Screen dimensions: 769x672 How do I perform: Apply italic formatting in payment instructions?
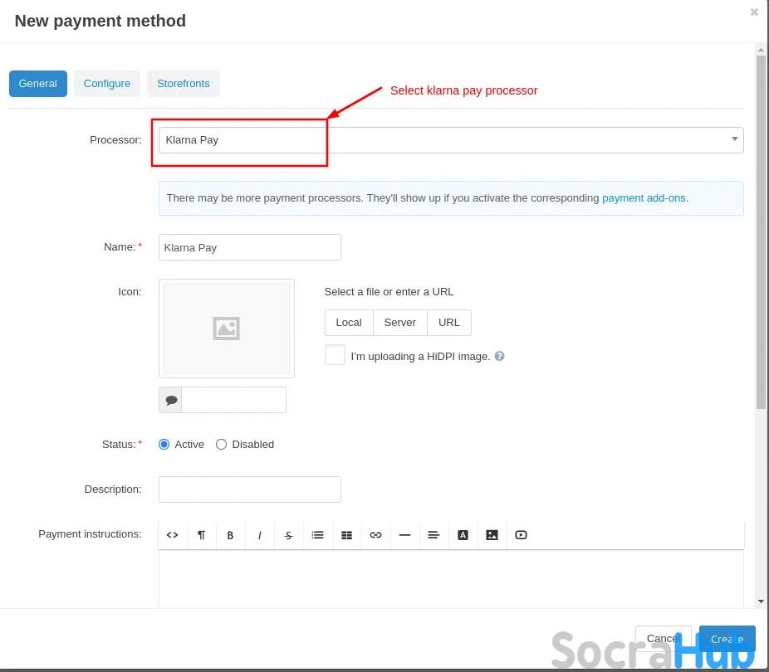click(259, 535)
